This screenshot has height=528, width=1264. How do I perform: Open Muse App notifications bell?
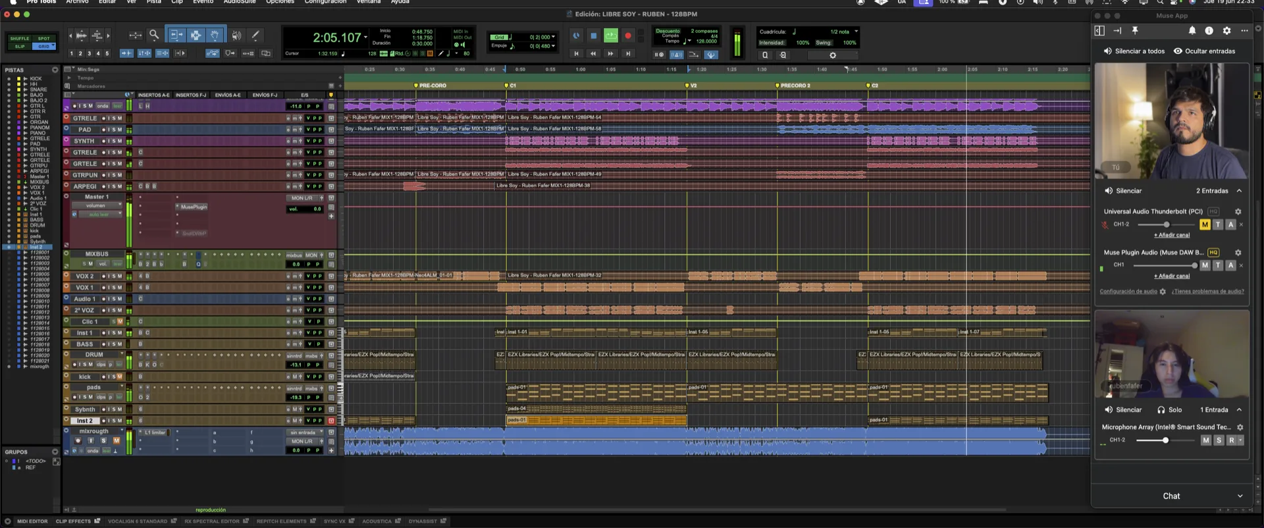1192,31
